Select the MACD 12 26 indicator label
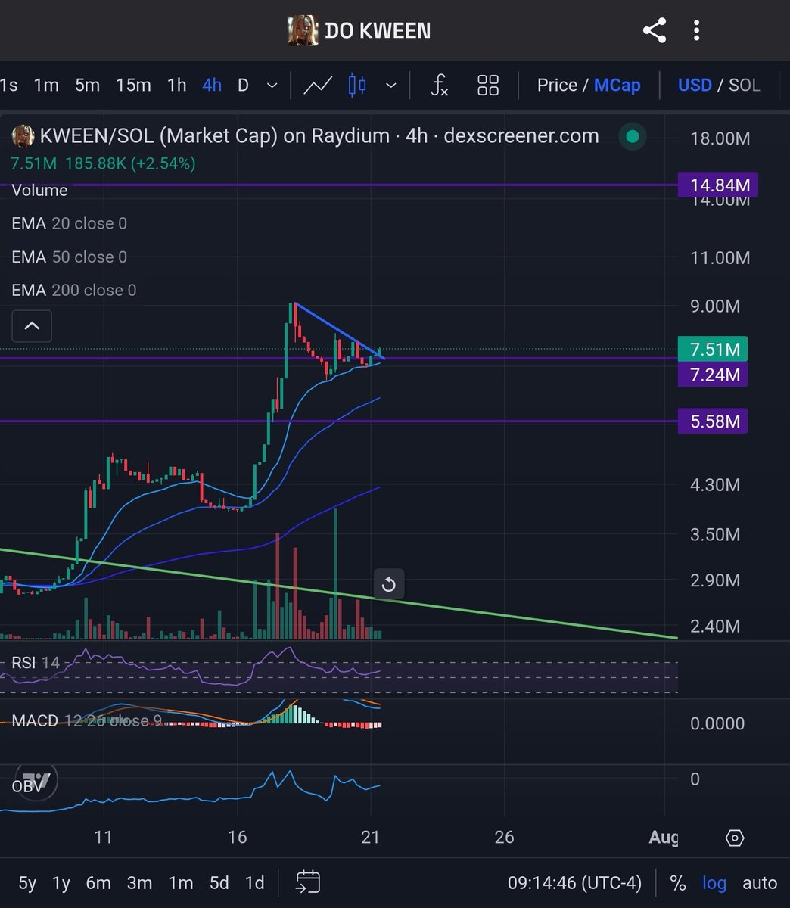Screen dimensions: 790x908 pos(86,720)
